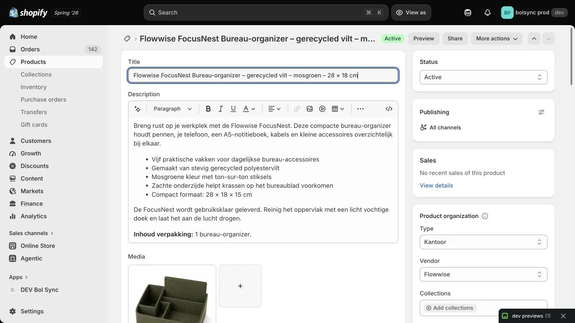Open text alignment options
This screenshot has width=575, height=323.
tap(274, 109)
